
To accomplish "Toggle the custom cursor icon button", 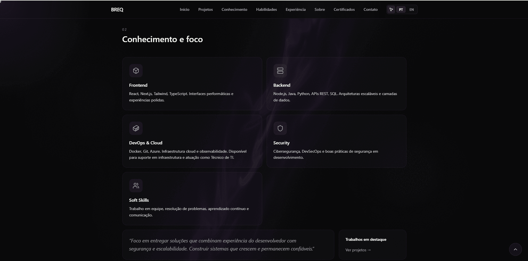I will click(391, 10).
